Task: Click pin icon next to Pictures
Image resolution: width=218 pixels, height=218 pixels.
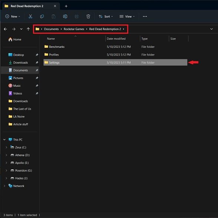Action: coord(37,78)
